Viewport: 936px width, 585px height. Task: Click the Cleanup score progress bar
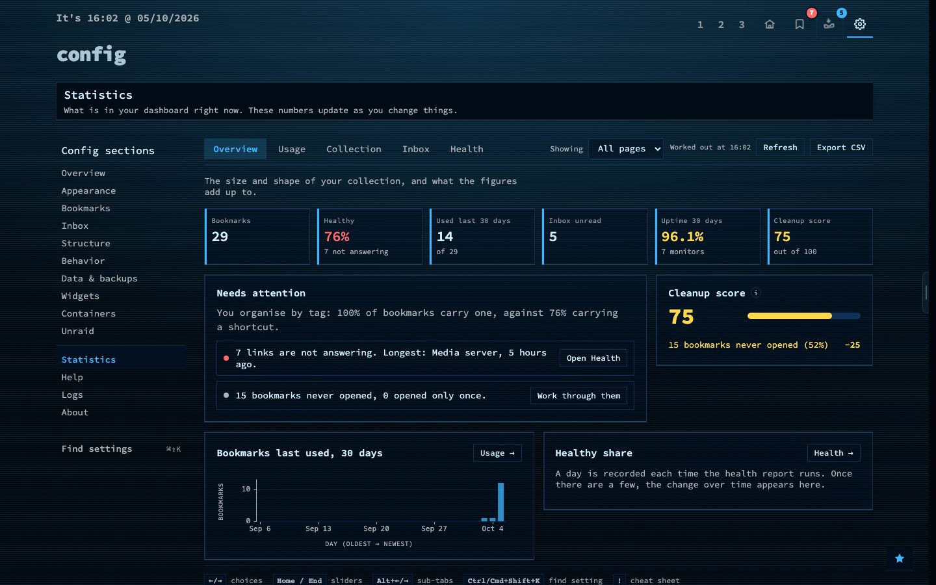click(803, 316)
